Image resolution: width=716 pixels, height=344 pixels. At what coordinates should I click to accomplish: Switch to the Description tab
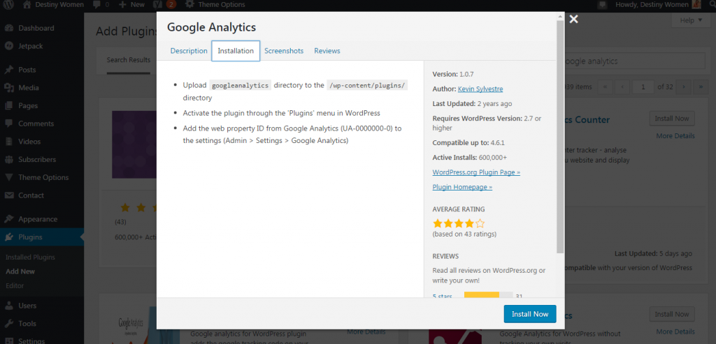point(189,51)
